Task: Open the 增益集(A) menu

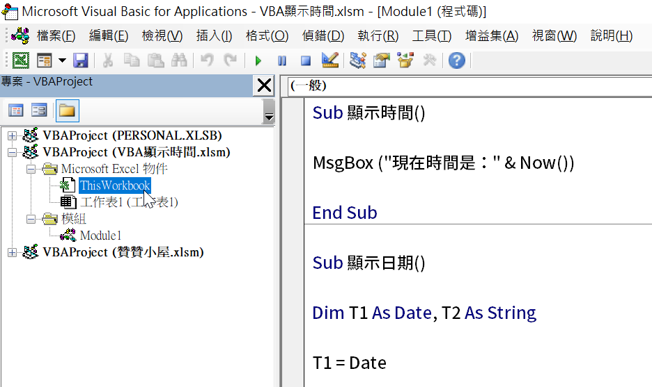Action: [x=492, y=36]
